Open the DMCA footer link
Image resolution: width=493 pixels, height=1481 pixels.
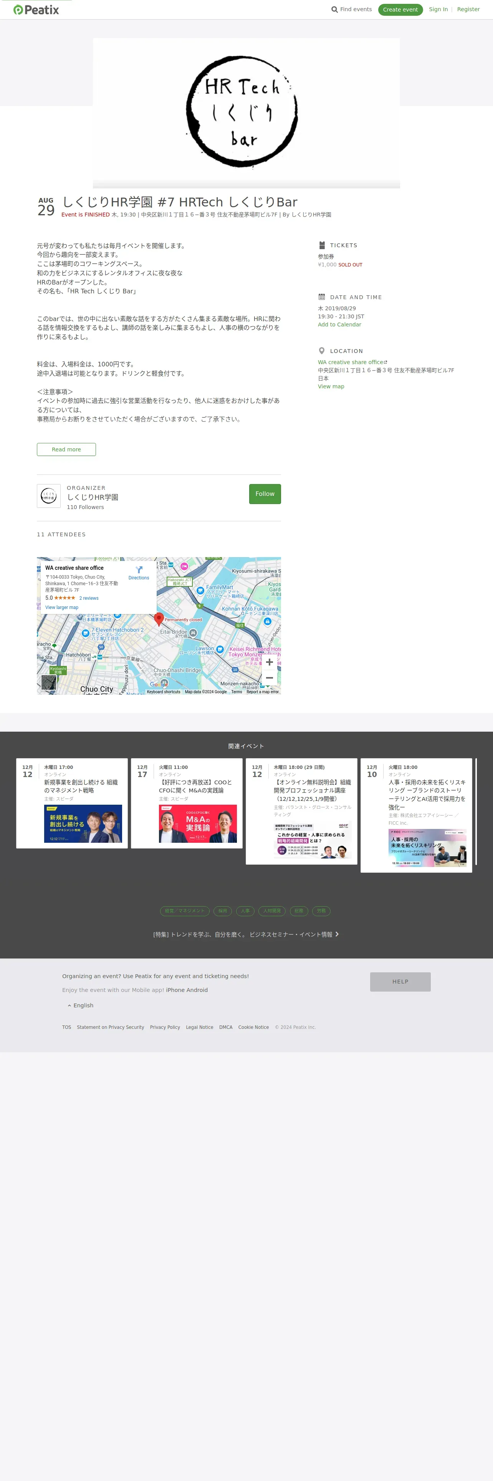(225, 1027)
